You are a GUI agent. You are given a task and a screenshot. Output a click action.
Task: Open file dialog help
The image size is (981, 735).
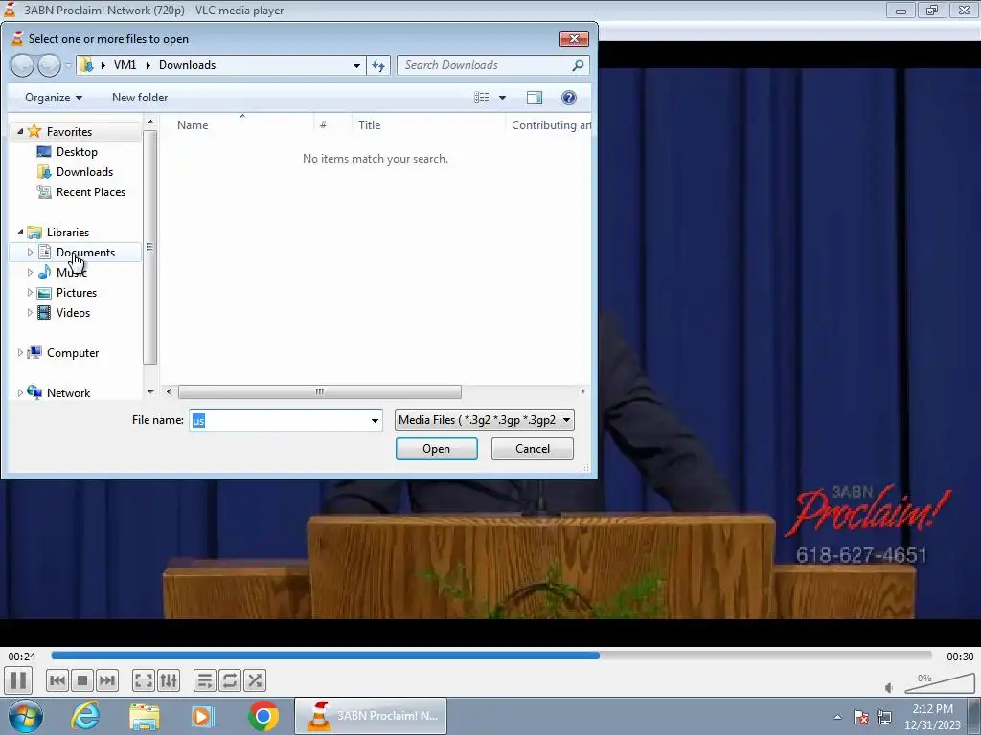pos(569,98)
